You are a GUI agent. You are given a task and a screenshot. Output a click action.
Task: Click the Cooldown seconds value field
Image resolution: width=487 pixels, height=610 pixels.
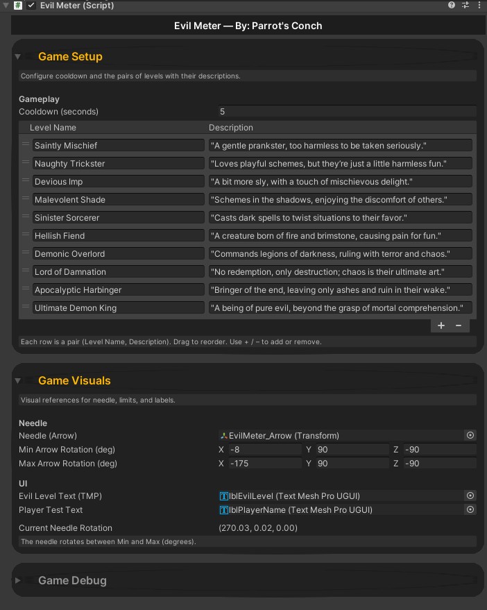(347, 112)
